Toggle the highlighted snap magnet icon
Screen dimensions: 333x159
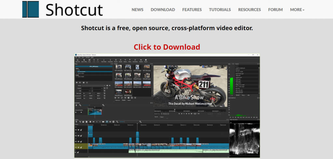[x=107, y=122]
